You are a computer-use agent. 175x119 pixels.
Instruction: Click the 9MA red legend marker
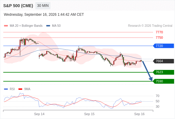[20, 89]
